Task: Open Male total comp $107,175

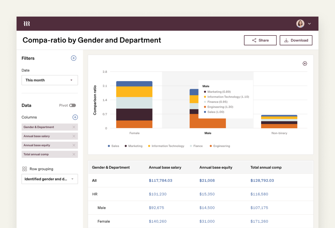Action: tap(259, 208)
